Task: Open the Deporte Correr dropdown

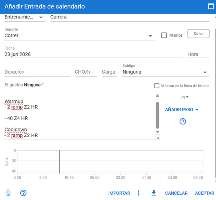Action: pos(80,36)
